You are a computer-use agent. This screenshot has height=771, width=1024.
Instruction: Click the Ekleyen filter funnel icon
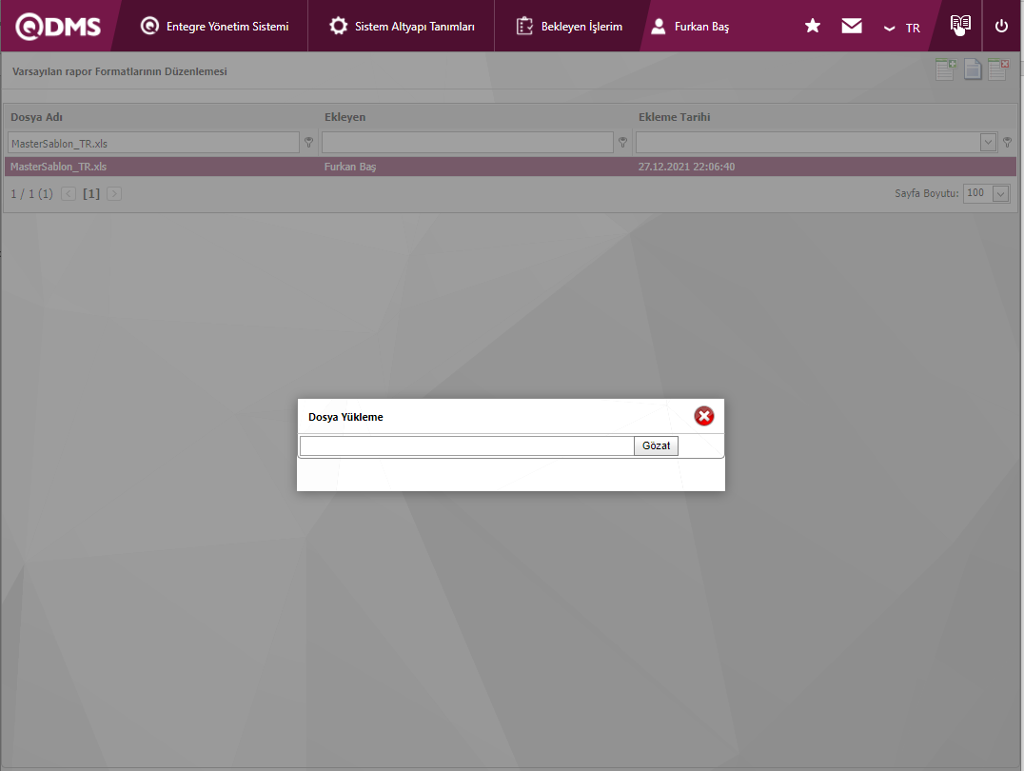pos(623,143)
